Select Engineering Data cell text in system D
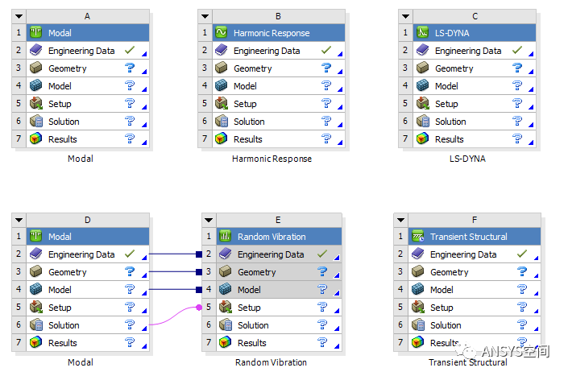568x376 pixels. pyautogui.click(x=81, y=254)
